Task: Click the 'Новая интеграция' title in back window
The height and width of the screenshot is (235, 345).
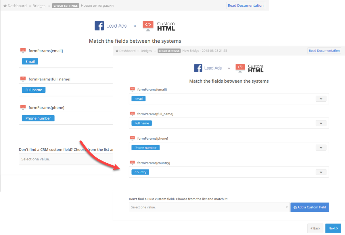Action: [x=97, y=6]
